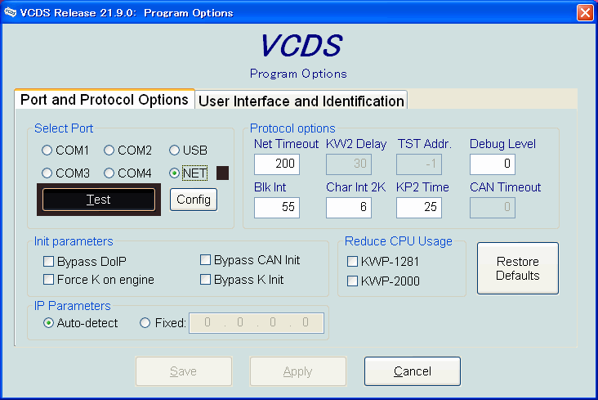Open the Config button
Viewport: 598px width, 400px height.
coord(194,200)
